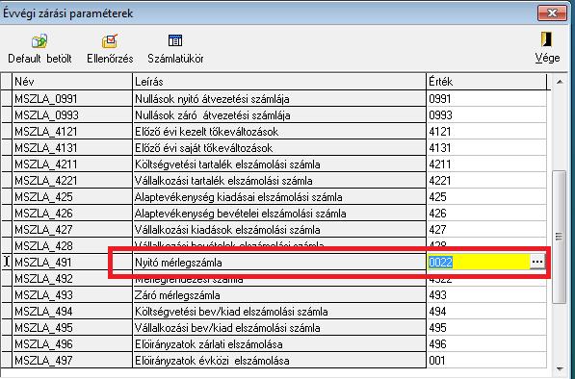Screen dimensions: 575x379
Task: Select the MSZLA_491 name cell
Action: (72, 263)
